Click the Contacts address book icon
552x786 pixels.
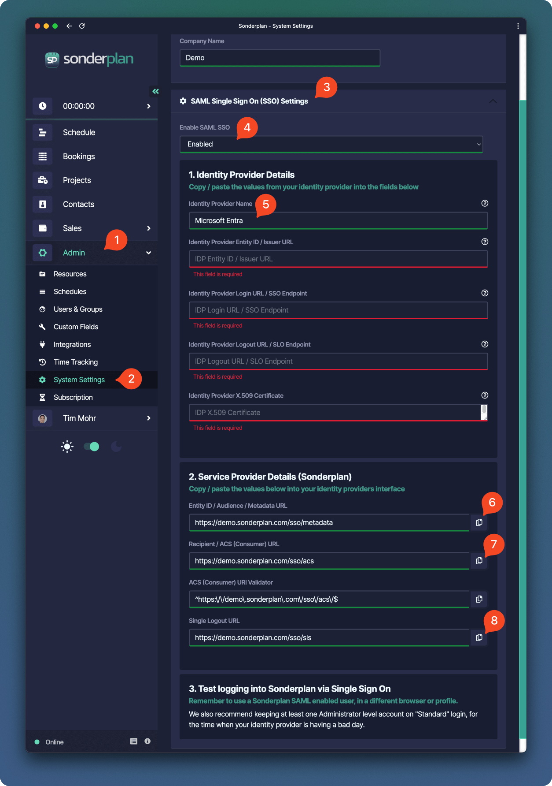[43, 204]
